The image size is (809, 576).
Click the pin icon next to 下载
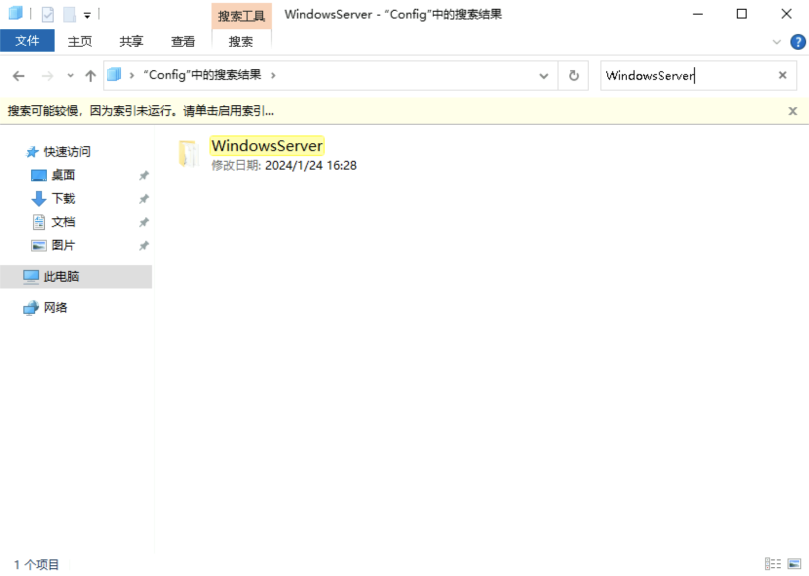pyautogui.click(x=144, y=199)
